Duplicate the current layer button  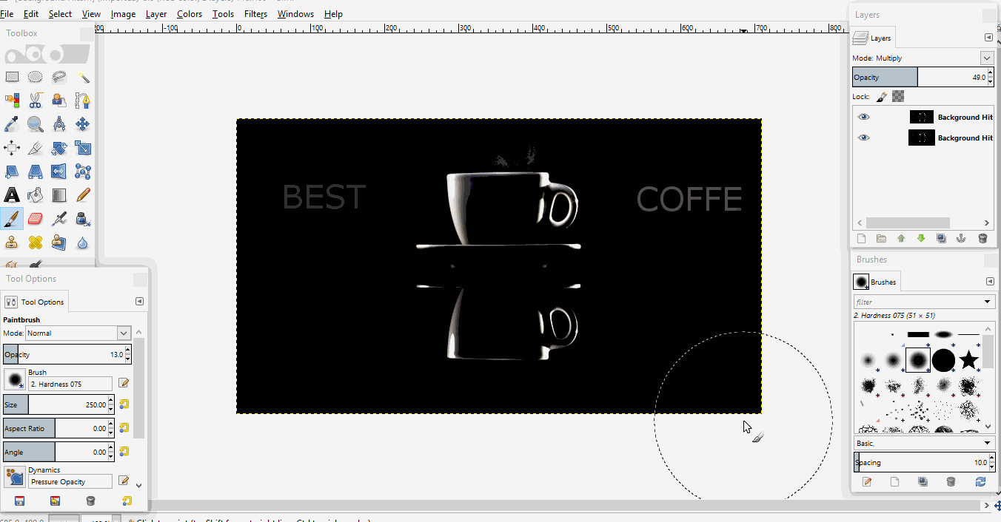[941, 239]
